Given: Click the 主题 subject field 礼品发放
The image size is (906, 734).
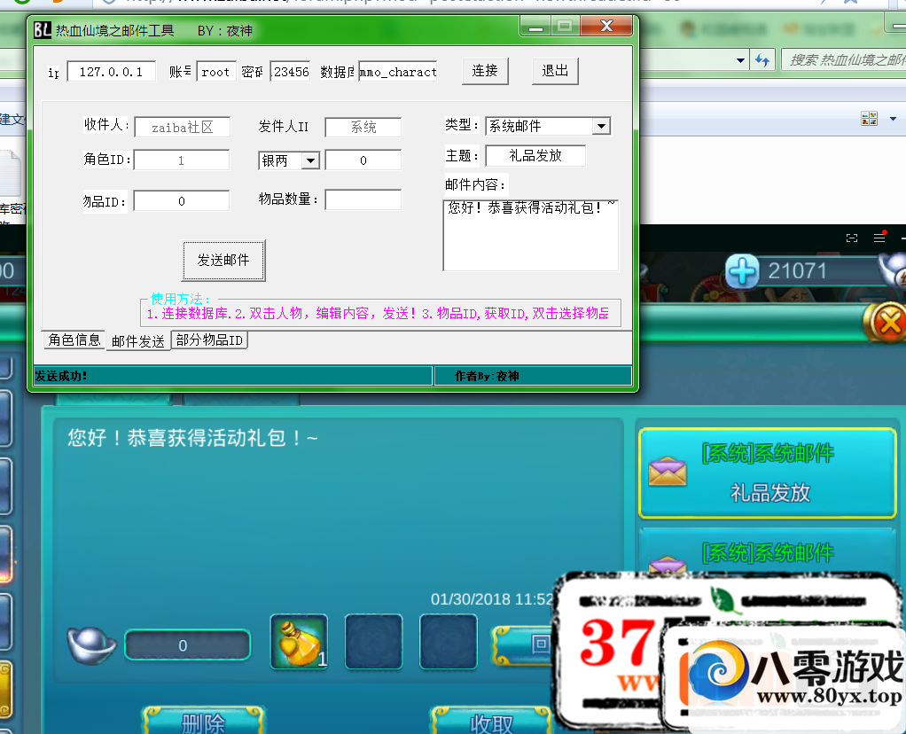Looking at the screenshot, I should (535, 155).
